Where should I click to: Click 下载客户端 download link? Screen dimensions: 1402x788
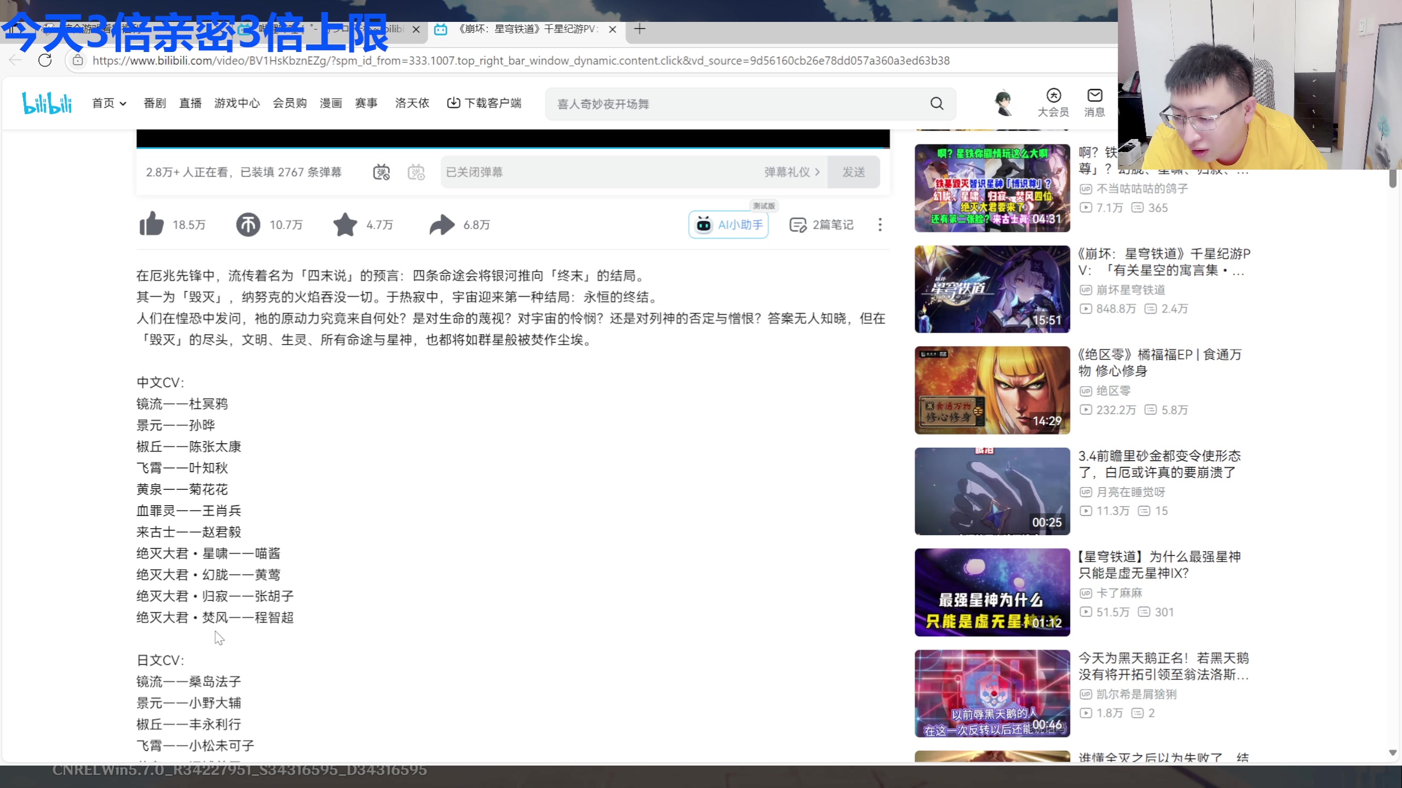click(x=484, y=103)
